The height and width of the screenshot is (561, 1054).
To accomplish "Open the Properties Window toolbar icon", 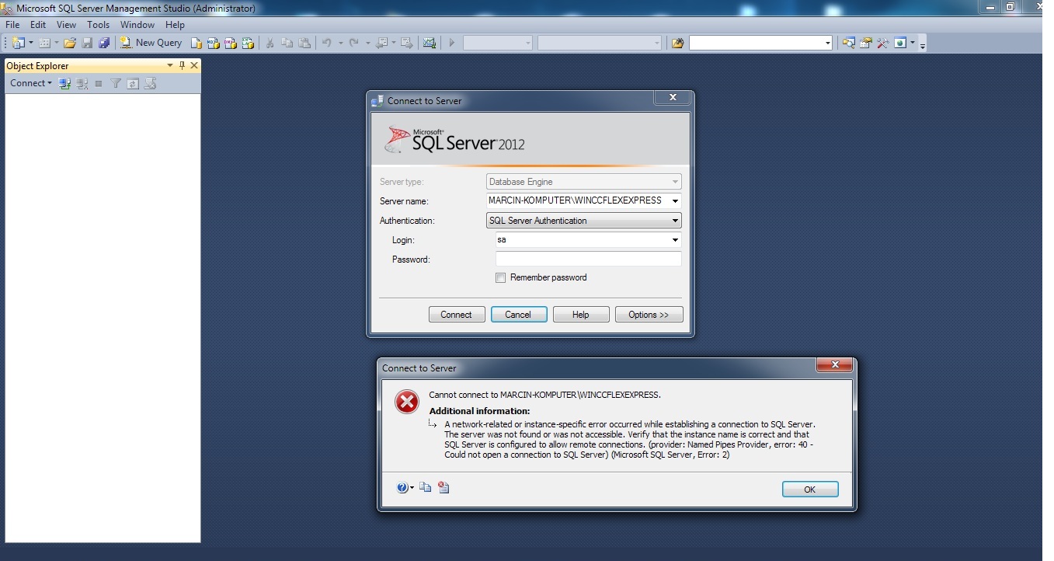I will pos(866,43).
